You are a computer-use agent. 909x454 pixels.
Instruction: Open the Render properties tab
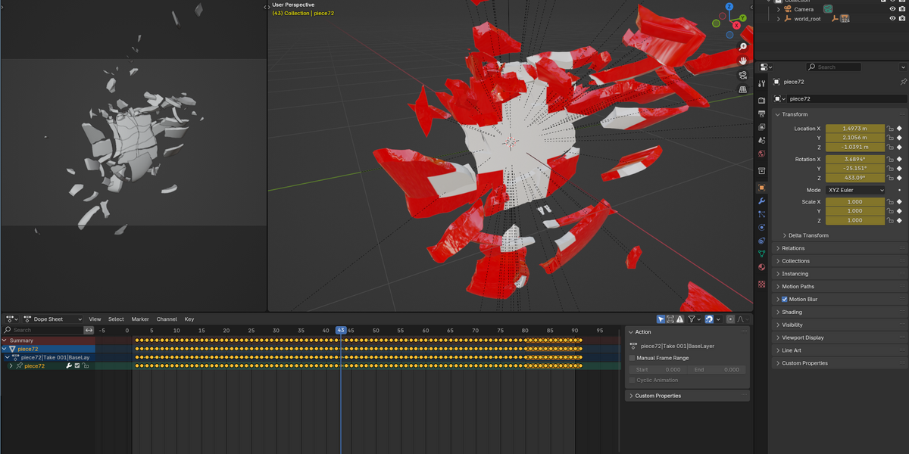pos(761,101)
